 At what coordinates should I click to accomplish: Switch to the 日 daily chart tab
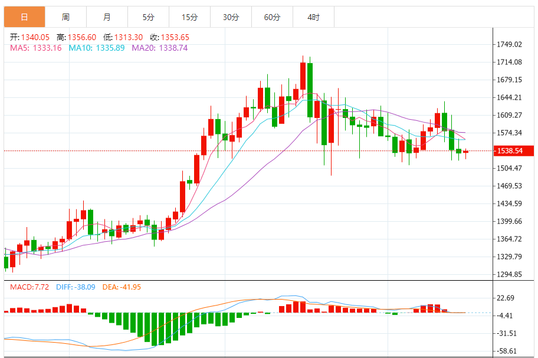(24, 18)
